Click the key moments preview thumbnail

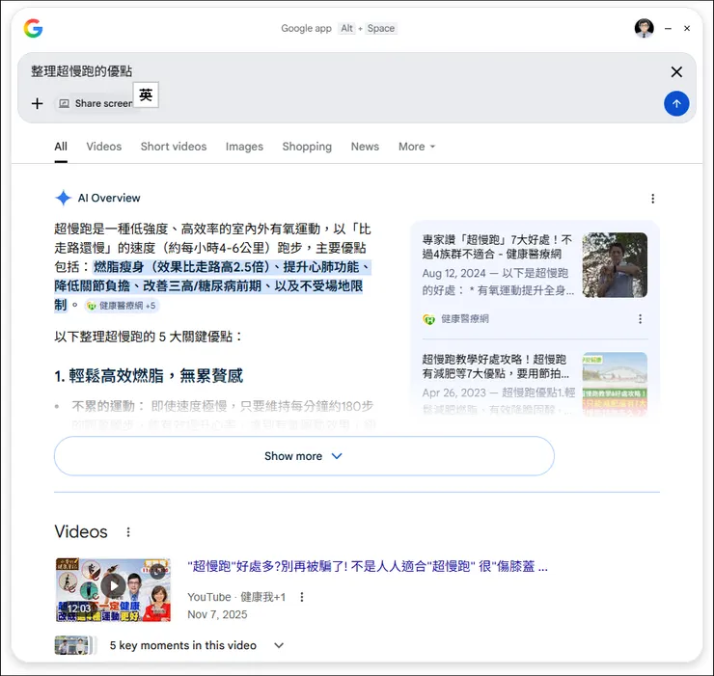click(x=73, y=645)
